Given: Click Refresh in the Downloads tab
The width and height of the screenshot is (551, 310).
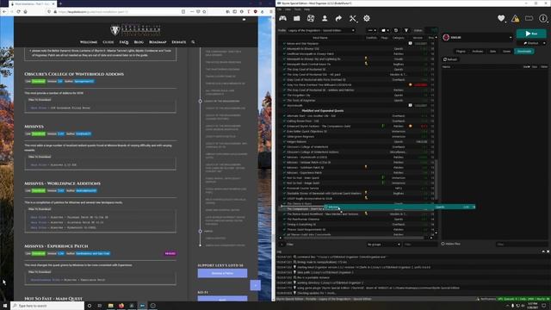Looking at the screenshot, I should pos(450,59).
